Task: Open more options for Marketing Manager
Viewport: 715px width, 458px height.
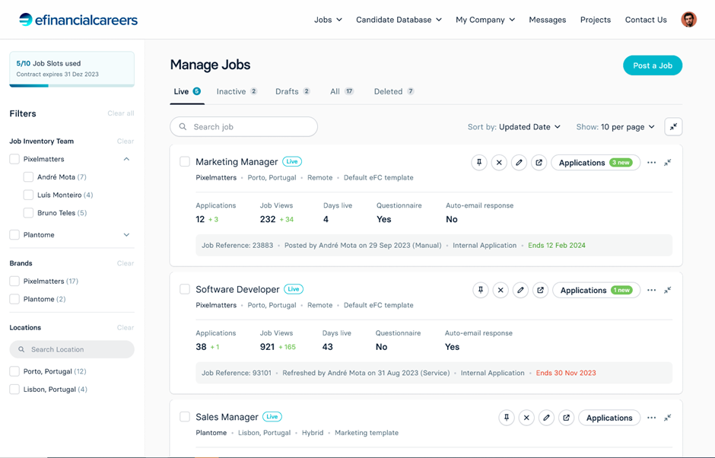Action: coord(652,162)
